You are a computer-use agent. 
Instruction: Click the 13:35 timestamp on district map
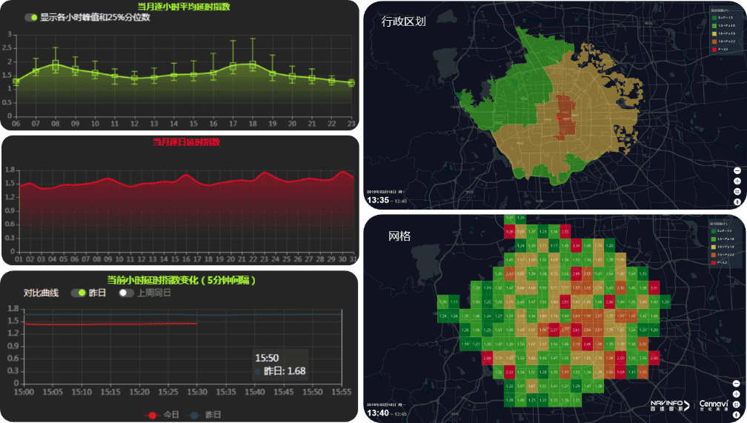(x=378, y=200)
